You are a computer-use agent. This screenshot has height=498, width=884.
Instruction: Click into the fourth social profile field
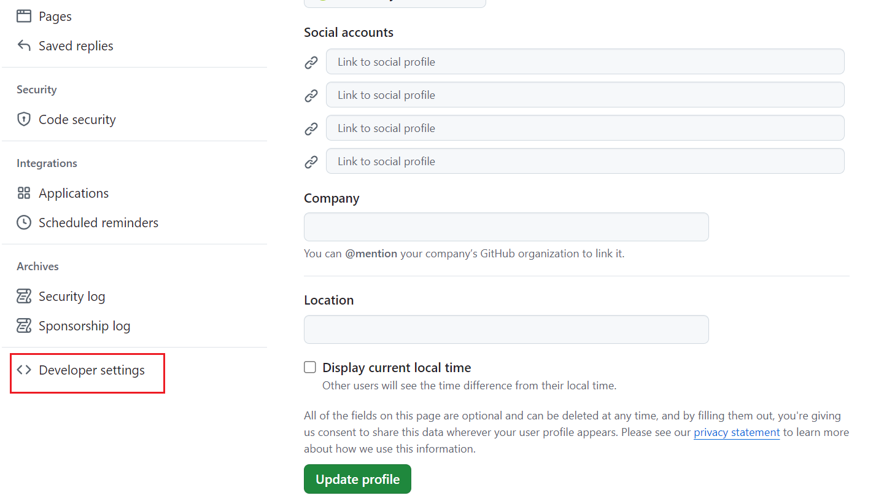(x=584, y=161)
